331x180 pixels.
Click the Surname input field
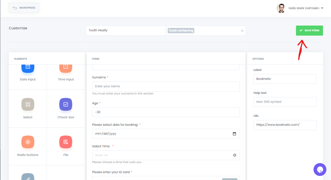166,86
